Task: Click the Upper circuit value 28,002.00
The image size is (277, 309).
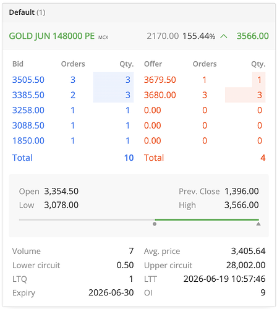Action: 245,265
